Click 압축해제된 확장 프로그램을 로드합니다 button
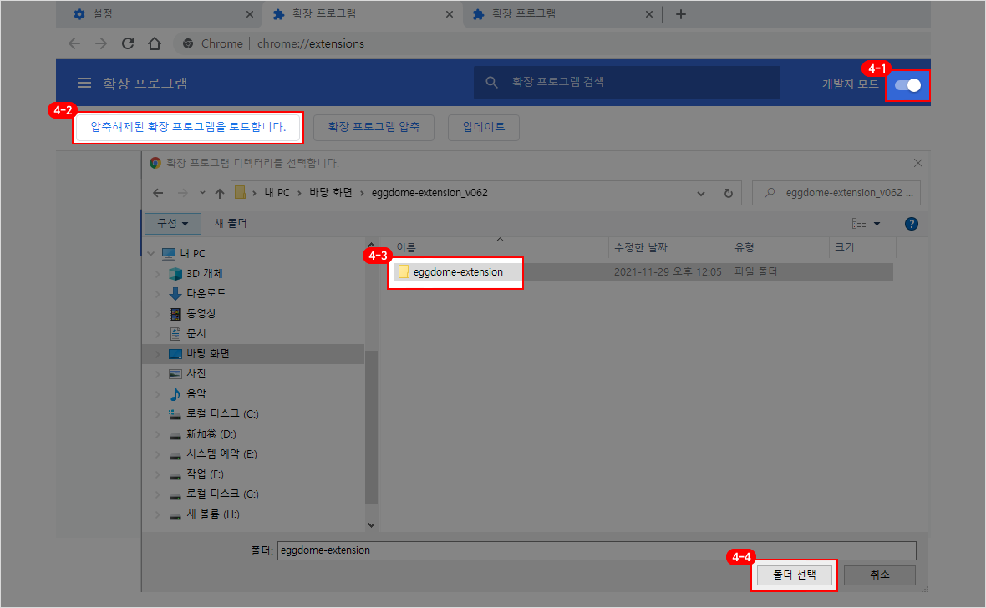The height and width of the screenshot is (608, 986). (x=188, y=128)
